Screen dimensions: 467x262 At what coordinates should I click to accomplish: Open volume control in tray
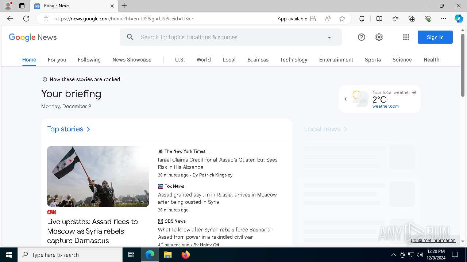click(420, 255)
